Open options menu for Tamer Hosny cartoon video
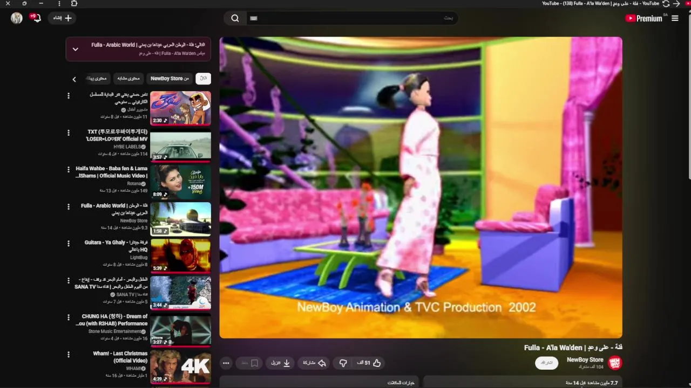 click(x=69, y=96)
